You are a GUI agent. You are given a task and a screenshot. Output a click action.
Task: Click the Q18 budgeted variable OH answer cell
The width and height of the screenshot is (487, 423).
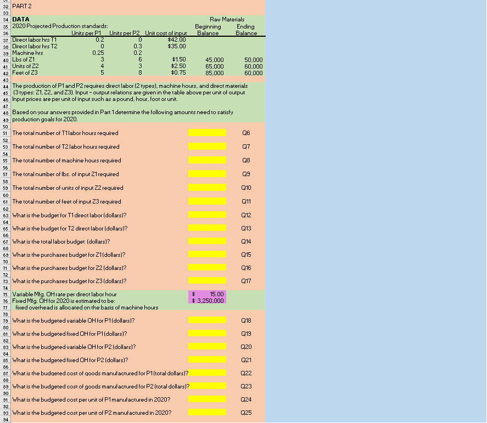(208, 320)
